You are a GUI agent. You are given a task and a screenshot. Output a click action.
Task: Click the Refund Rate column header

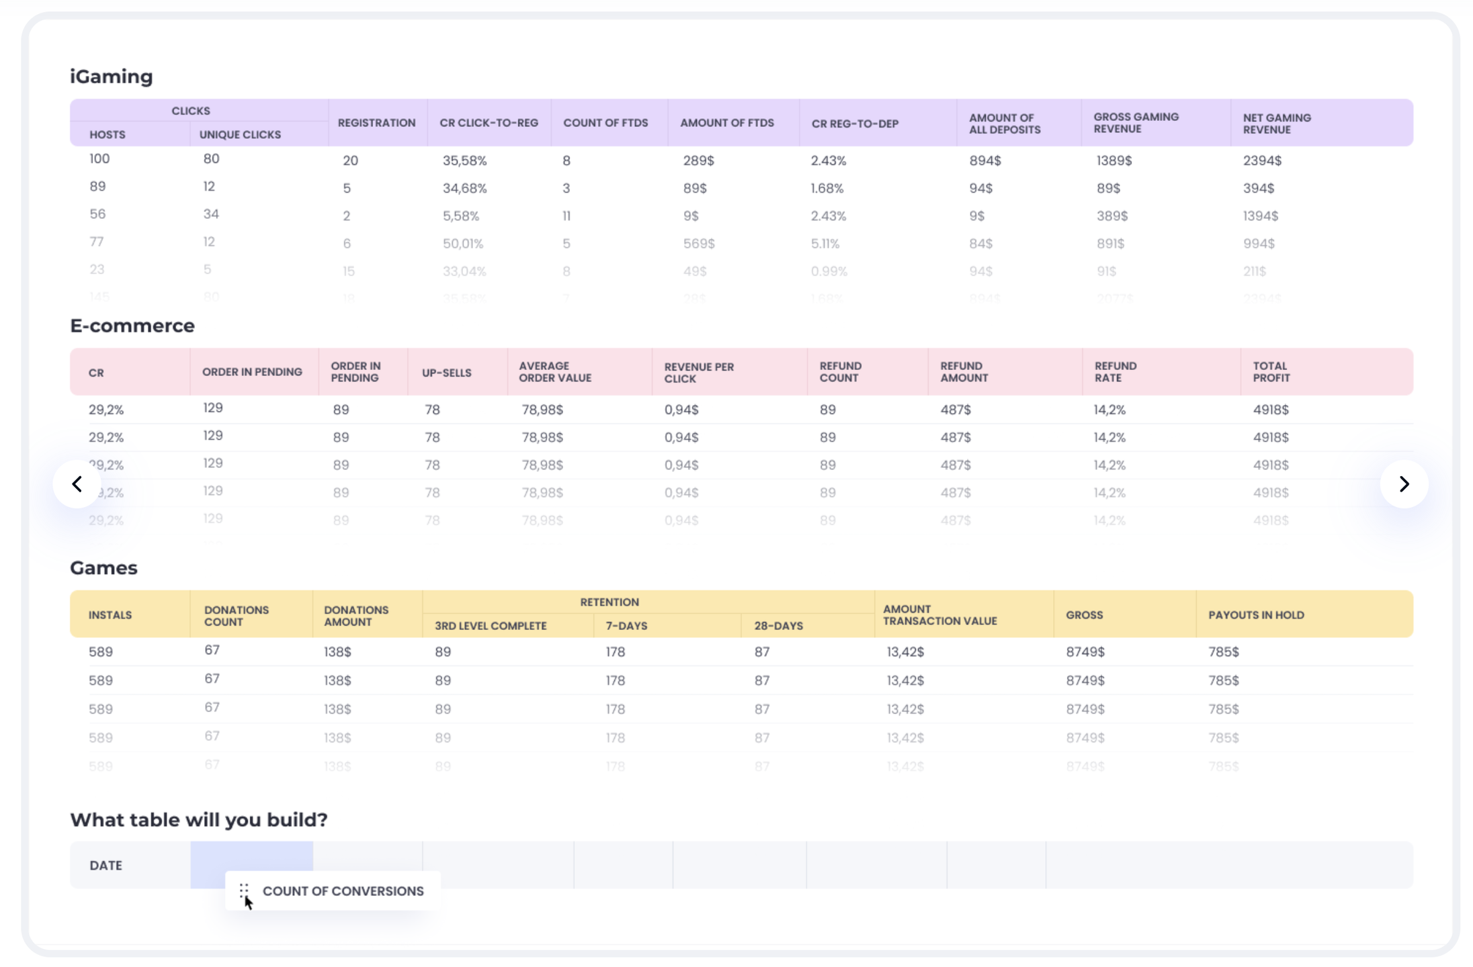tap(1115, 372)
